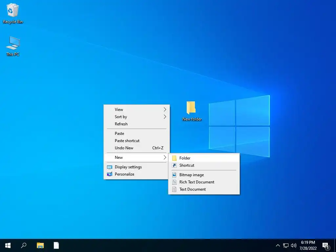
Task: Choose Refresh from the context menu
Action: (136, 124)
